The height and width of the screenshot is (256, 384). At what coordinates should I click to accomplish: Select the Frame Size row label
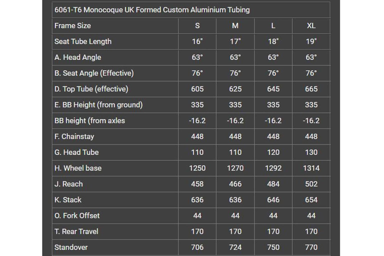pos(72,26)
